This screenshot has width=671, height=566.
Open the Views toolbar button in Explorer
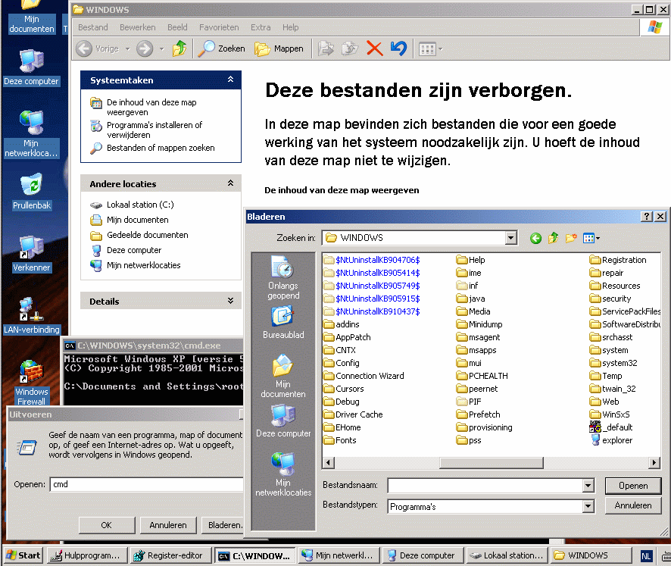[x=430, y=48]
